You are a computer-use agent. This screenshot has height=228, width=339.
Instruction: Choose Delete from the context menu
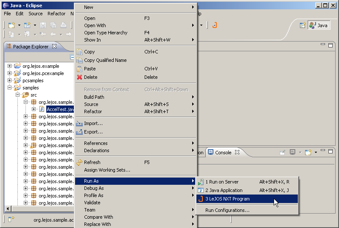coord(136,77)
